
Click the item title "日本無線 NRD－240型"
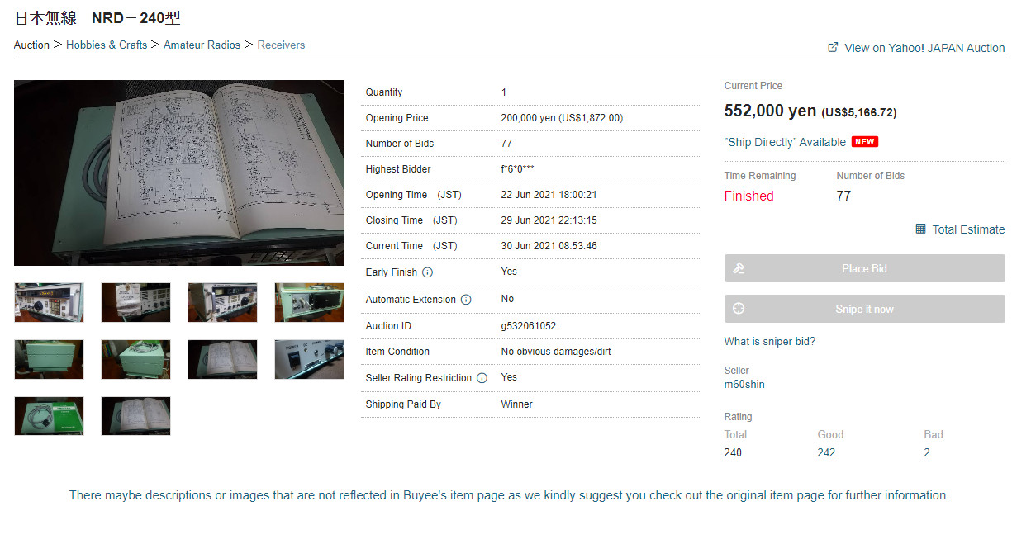pyautogui.click(x=97, y=18)
